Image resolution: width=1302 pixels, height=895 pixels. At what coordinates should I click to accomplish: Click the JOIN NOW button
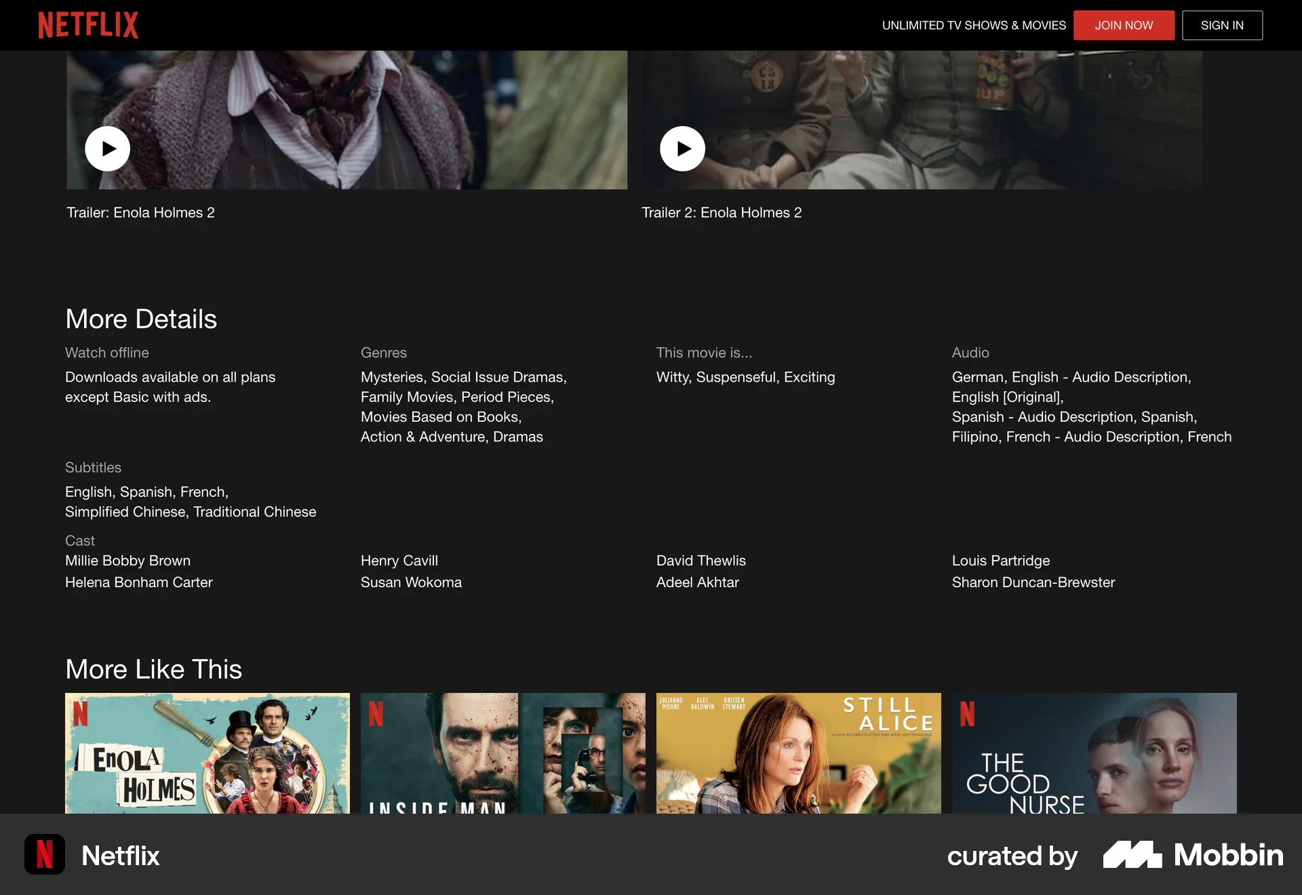(1123, 25)
